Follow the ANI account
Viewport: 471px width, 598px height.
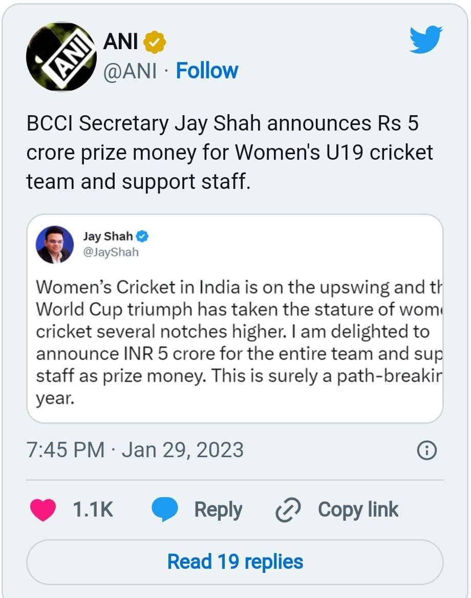tap(207, 71)
